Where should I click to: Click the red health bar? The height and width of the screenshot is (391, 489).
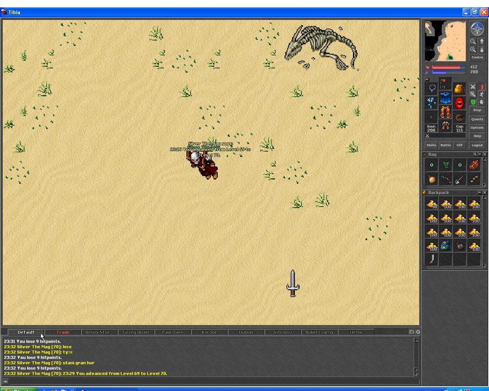pos(449,67)
